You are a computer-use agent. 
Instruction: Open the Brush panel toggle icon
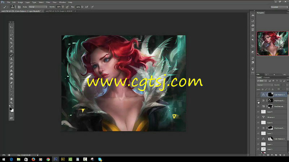coord(19,7)
